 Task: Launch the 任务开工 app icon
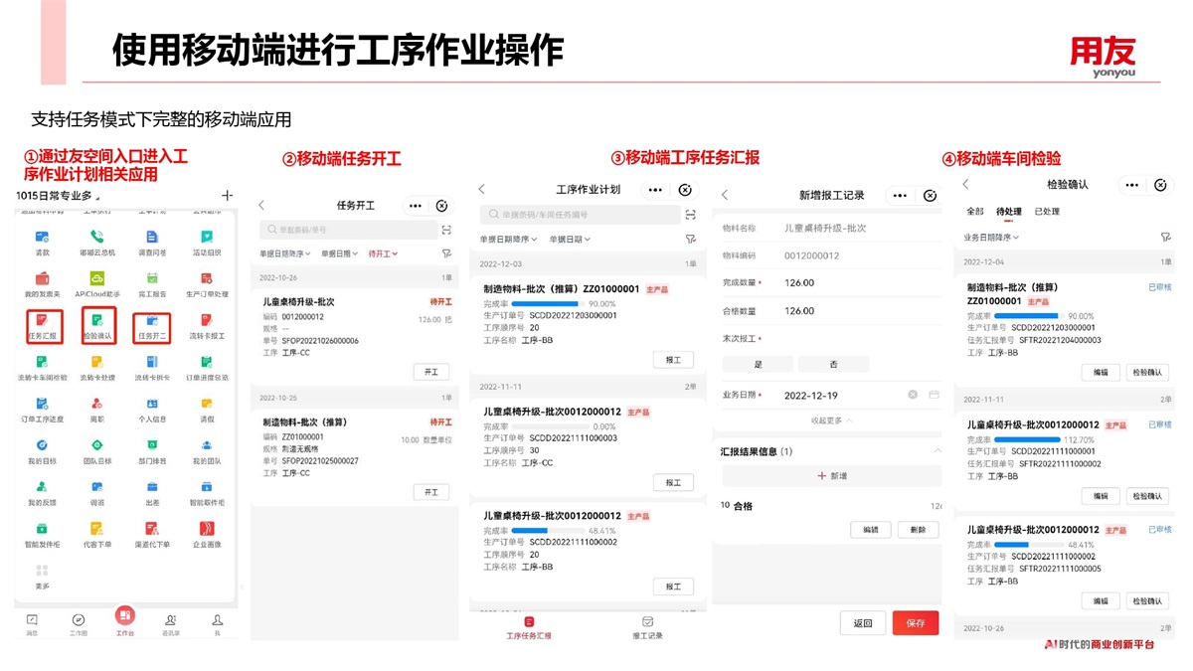pyautogui.click(x=151, y=326)
